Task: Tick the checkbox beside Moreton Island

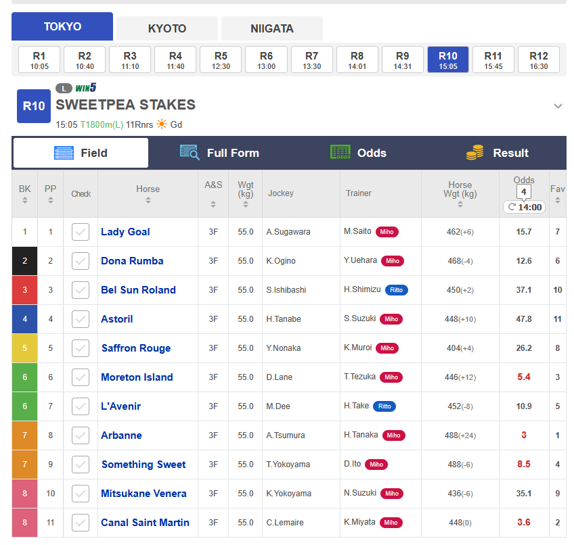Action: (81, 377)
